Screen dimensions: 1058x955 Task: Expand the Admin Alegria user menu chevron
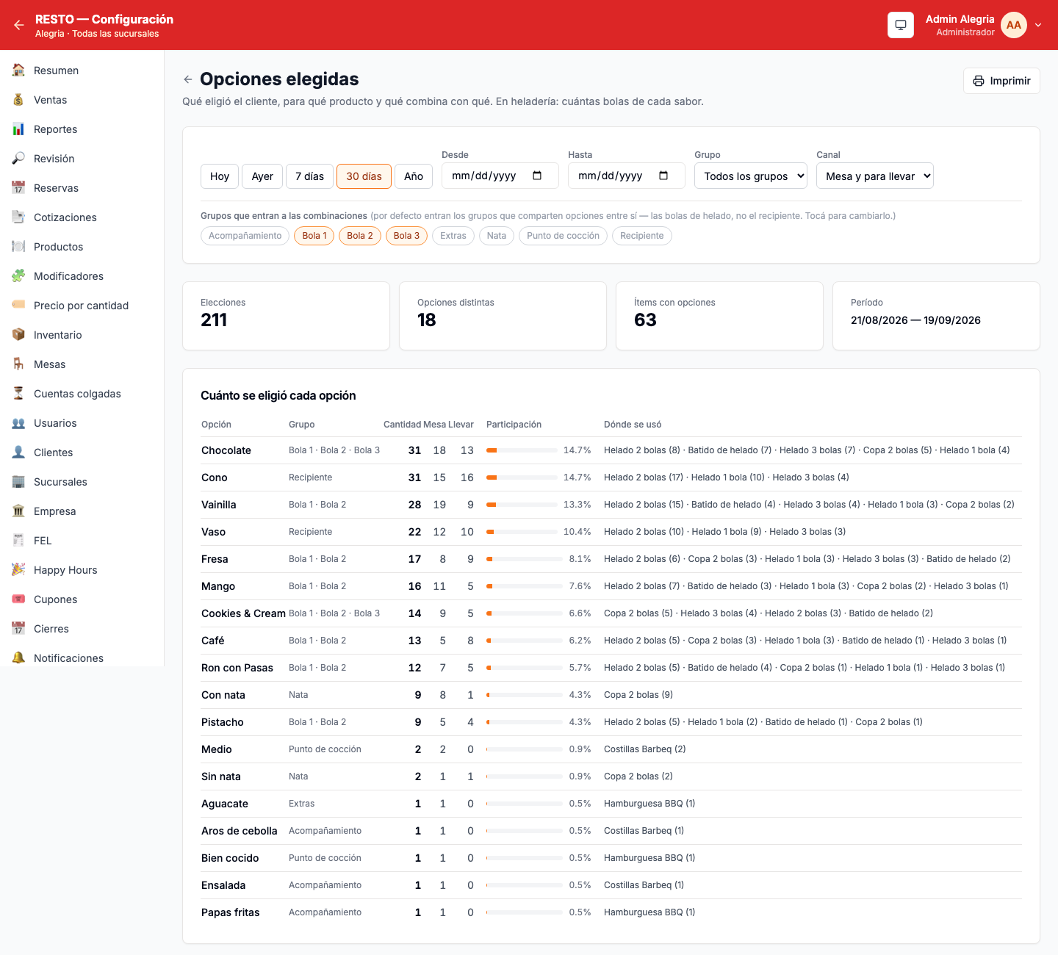point(1038,25)
